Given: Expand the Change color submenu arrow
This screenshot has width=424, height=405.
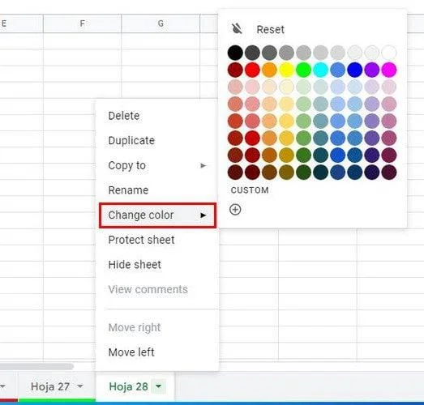Looking at the screenshot, I should pyautogui.click(x=203, y=215).
